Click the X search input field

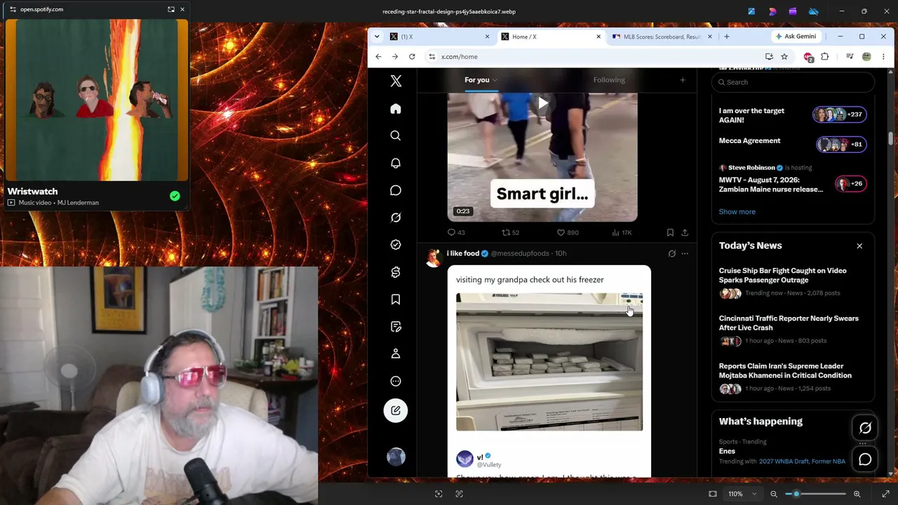(x=793, y=82)
